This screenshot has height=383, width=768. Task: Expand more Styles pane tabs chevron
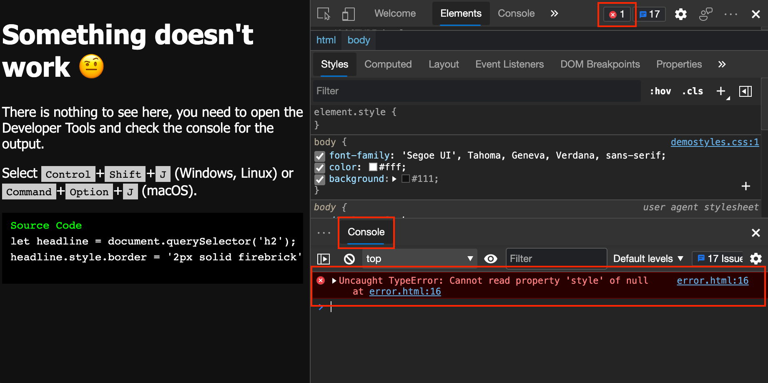click(722, 64)
